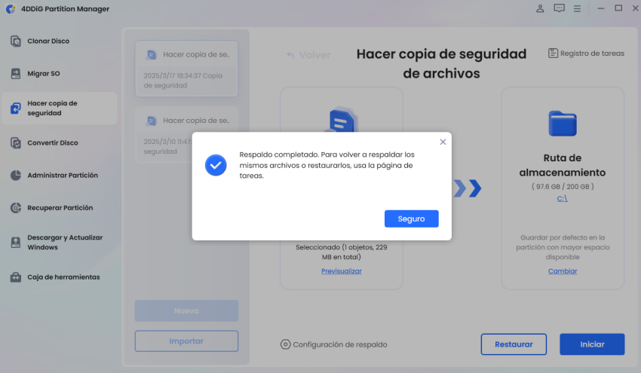Click the Administrar Partición pie icon
The height and width of the screenshot is (373, 641).
pyautogui.click(x=16, y=176)
